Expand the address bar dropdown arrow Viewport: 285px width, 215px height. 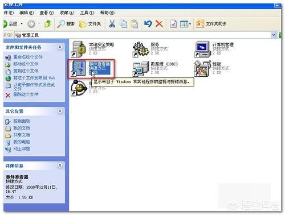[x=274, y=35]
